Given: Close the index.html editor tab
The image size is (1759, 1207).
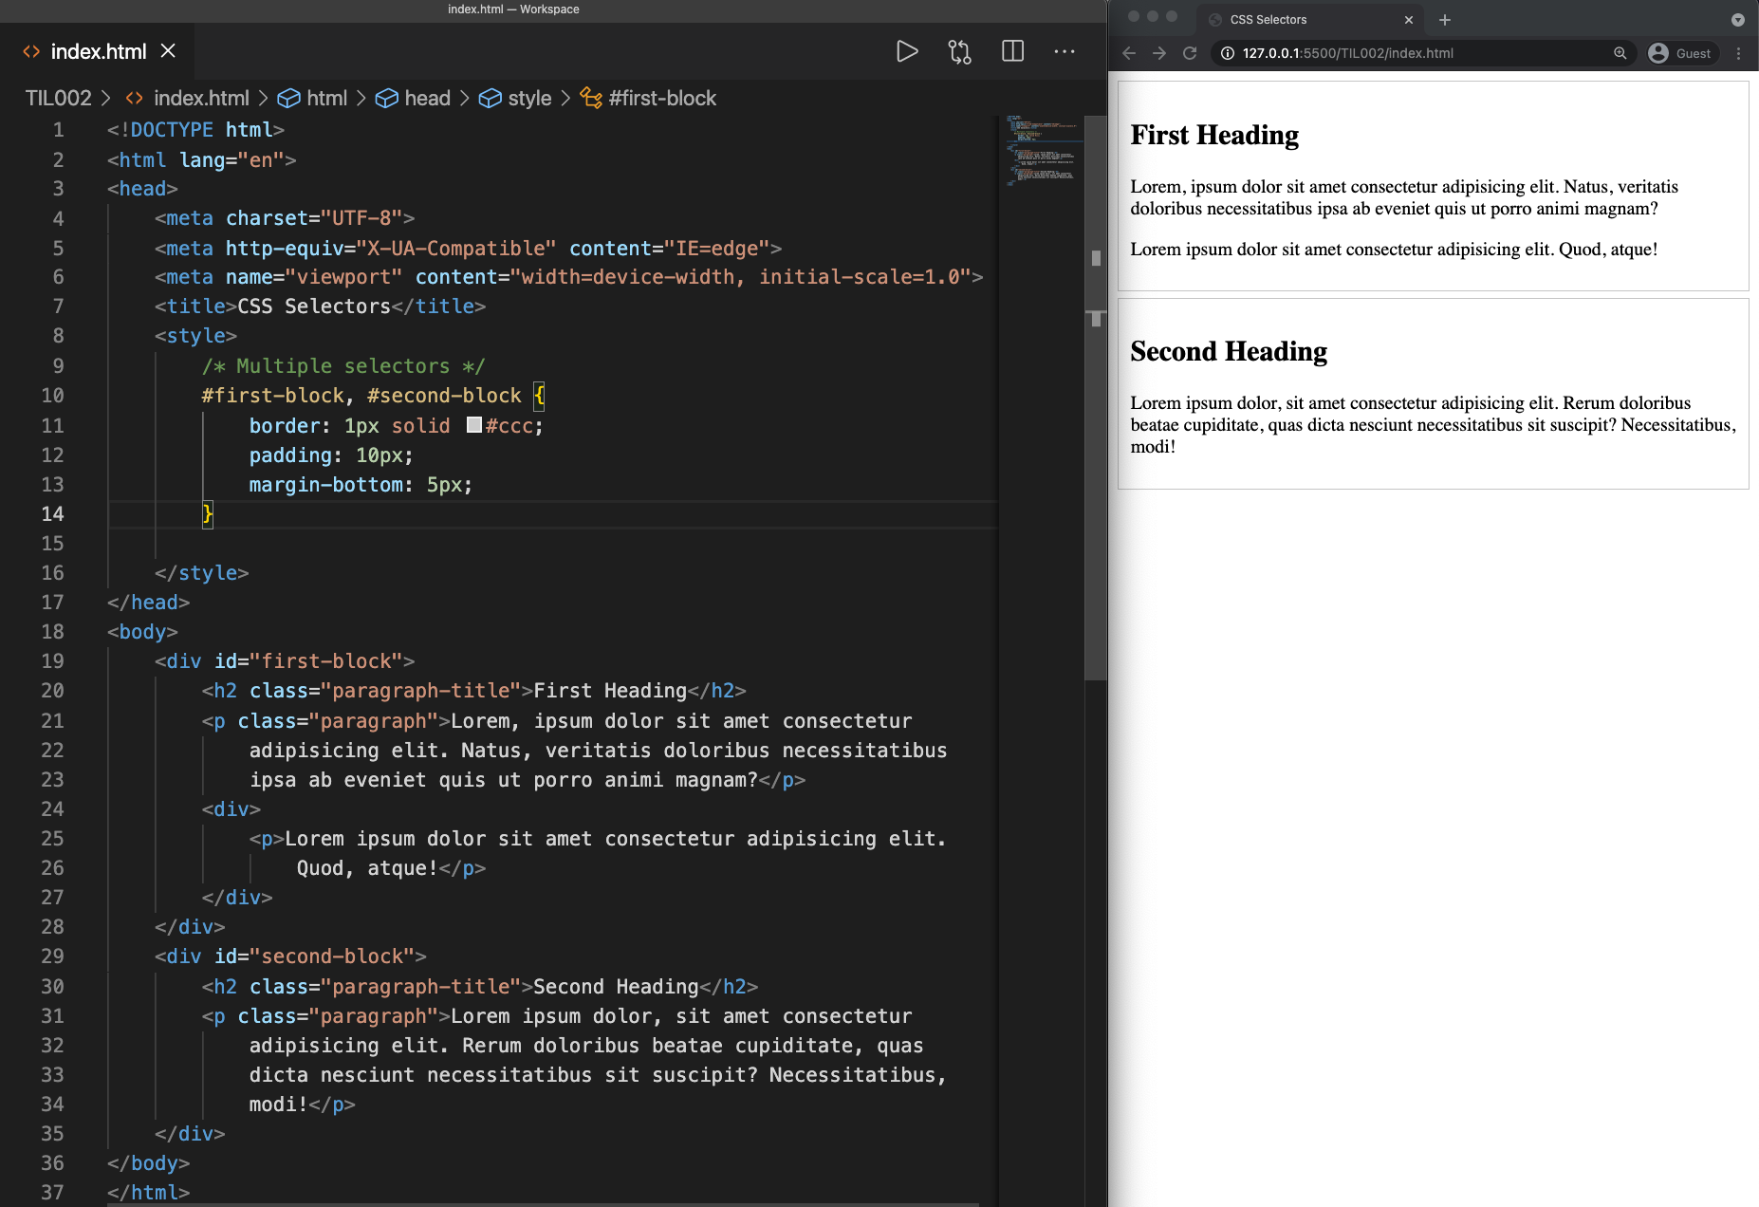Looking at the screenshot, I should point(168,51).
